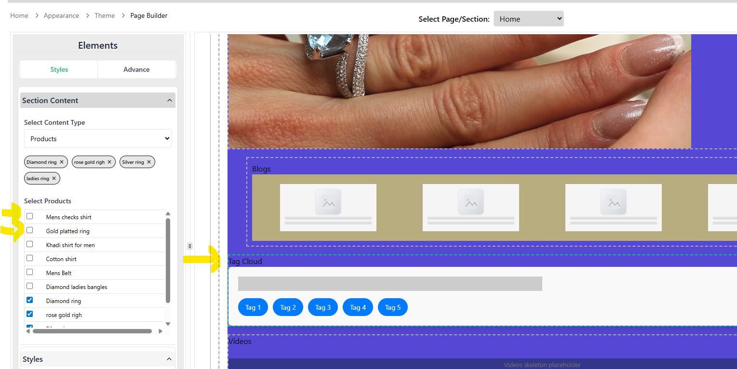Image resolution: width=737 pixels, height=369 pixels.
Task: Click the Select Products label
Action: (48, 201)
